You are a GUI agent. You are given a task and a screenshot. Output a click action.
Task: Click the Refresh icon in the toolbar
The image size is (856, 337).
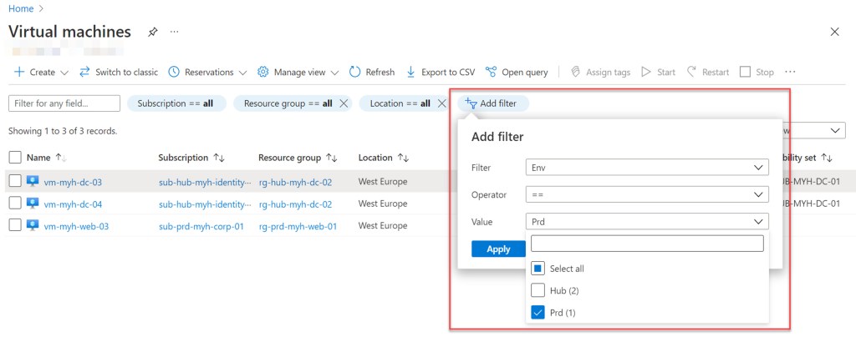355,73
